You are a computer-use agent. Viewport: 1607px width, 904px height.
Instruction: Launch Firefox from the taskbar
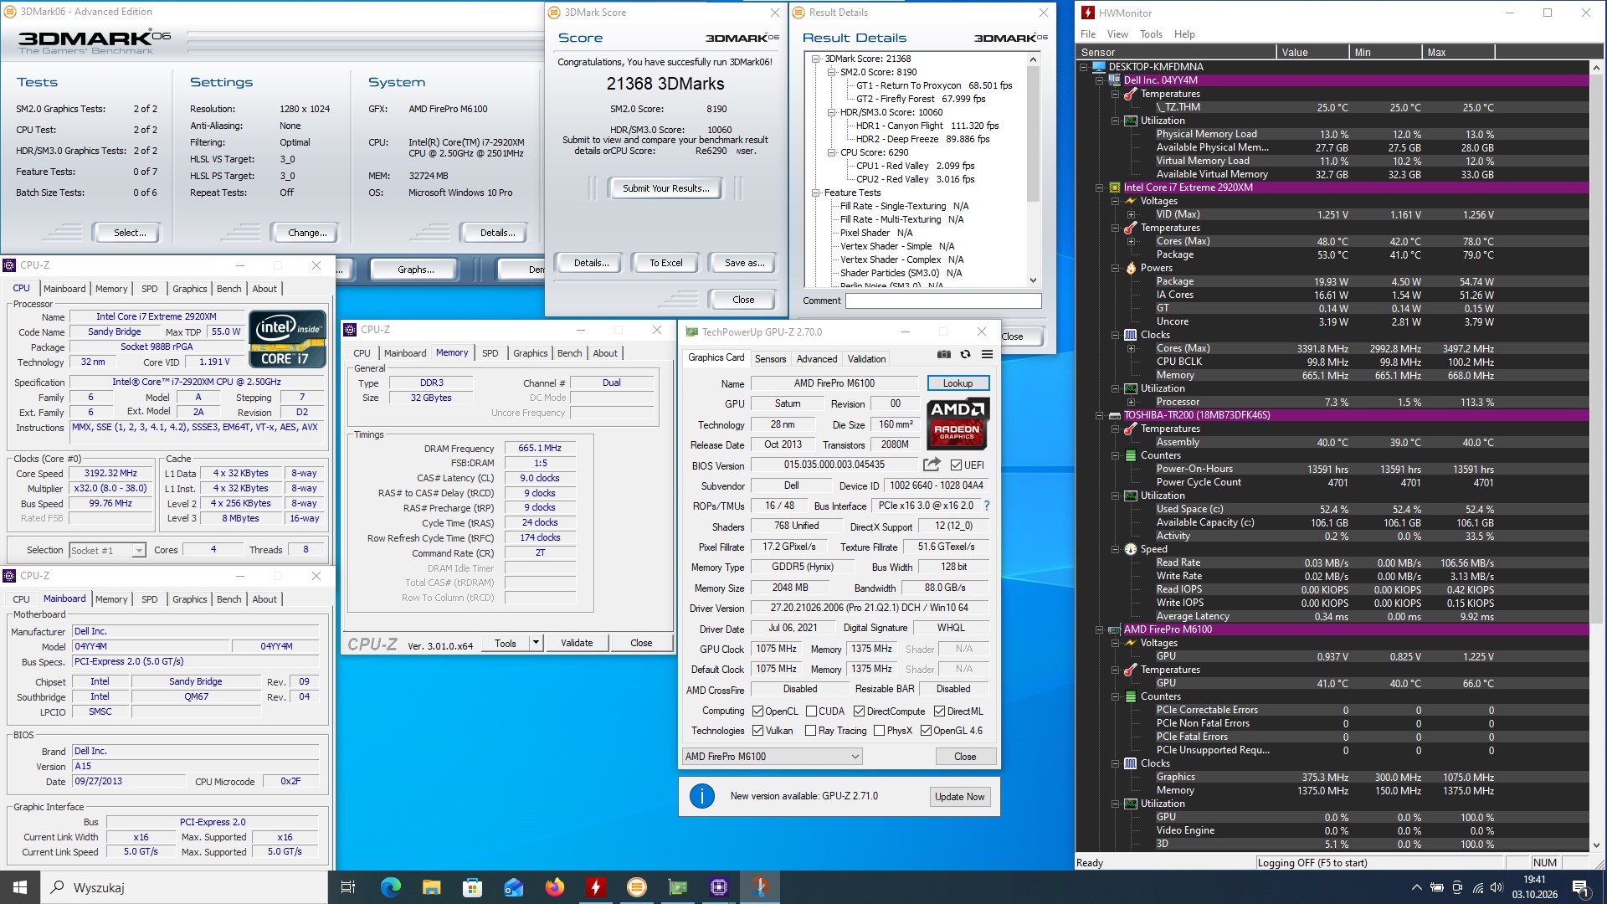[x=554, y=887]
